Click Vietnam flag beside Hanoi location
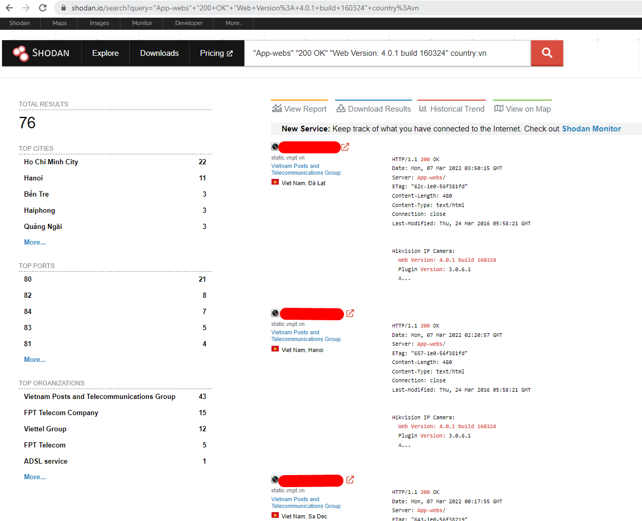The width and height of the screenshot is (642, 521). tap(275, 349)
